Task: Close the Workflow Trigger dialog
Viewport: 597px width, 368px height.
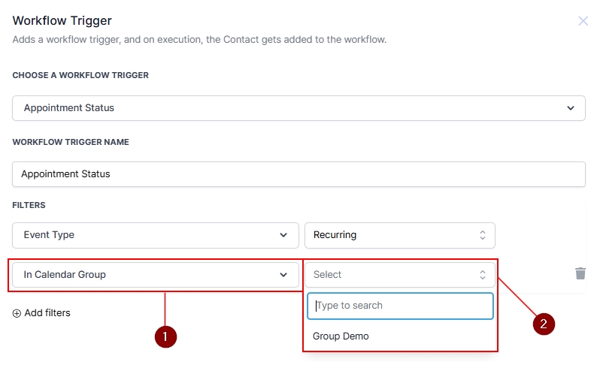Action: click(583, 21)
